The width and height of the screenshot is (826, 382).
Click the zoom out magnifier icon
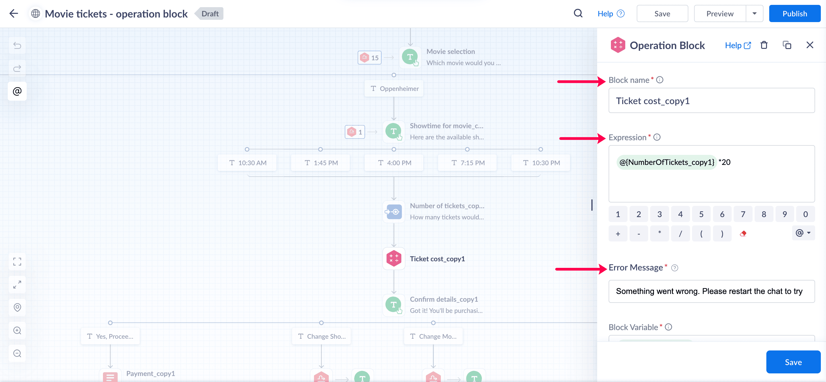pos(17,353)
